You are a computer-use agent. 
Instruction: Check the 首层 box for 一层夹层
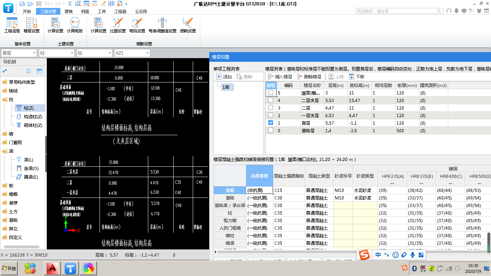point(271,115)
